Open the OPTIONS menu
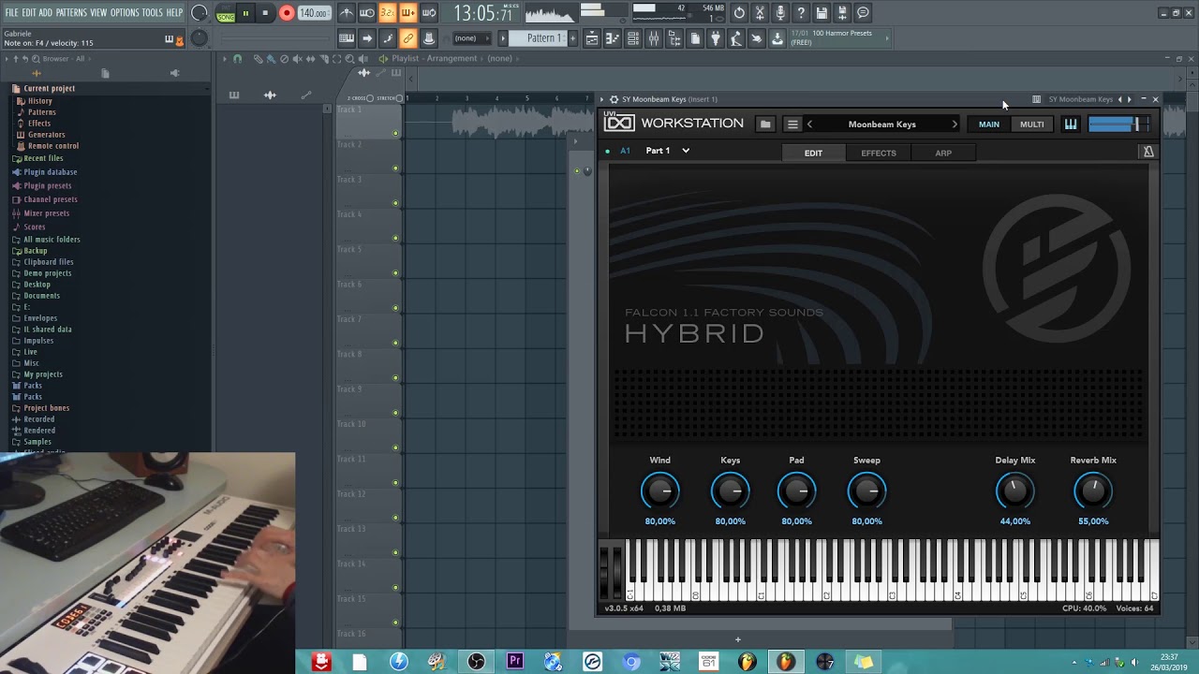Image resolution: width=1199 pixels, height=674 pixels. 125,13
